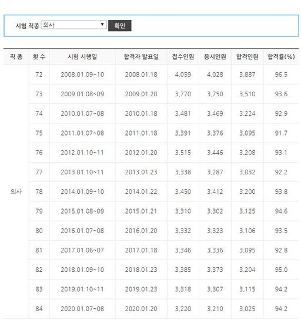
Task: Click pass rate 92.9
Action: (x=281, y=113)
